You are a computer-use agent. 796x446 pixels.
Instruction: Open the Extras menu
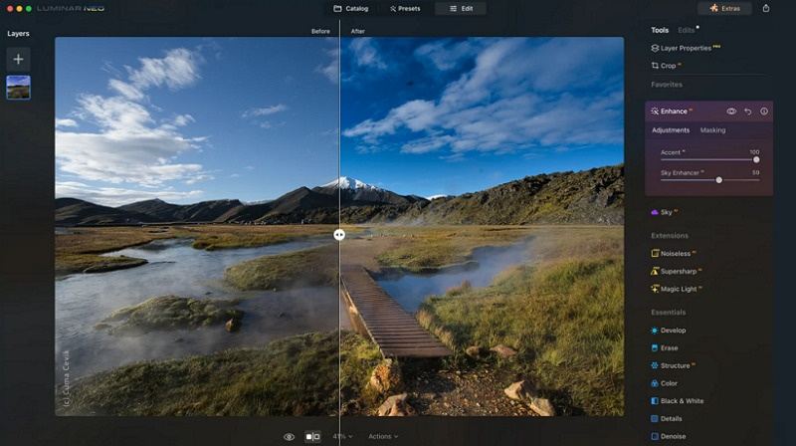[x=724, y=8]
